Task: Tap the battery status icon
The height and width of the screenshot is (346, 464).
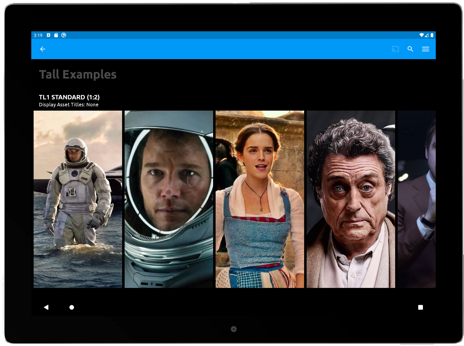Action: (432, 35)
